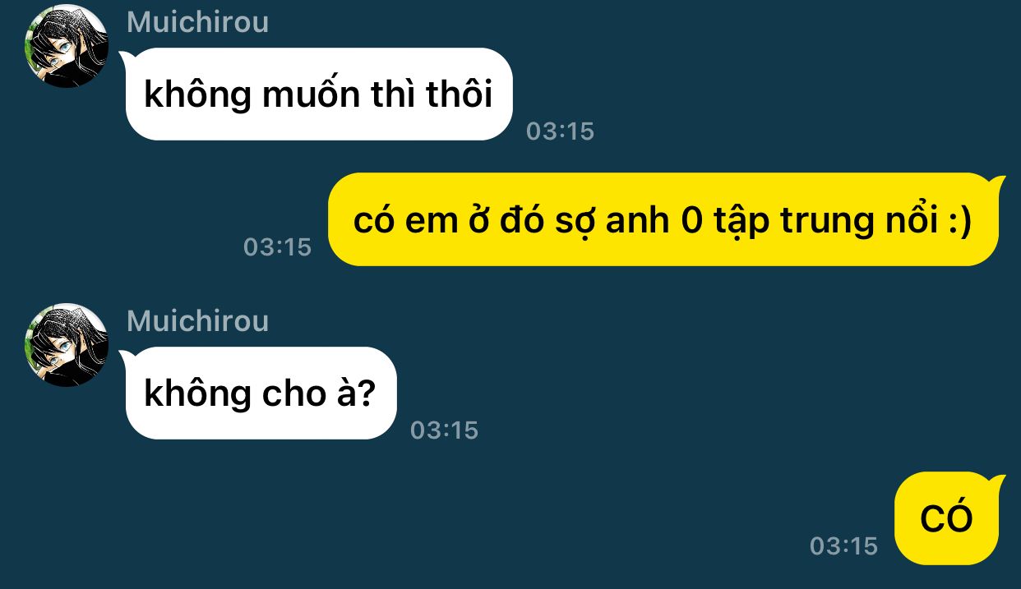This screenshot has height=589, width=1021.
Task: Click the question mark in "không cho à?"
Action: [x=366, y=394]
